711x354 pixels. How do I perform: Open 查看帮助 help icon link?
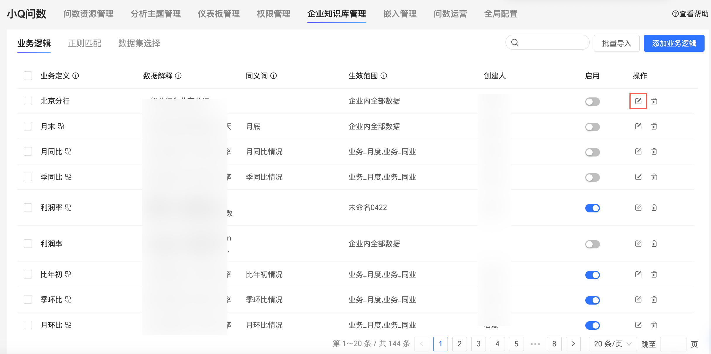point(675,14)
